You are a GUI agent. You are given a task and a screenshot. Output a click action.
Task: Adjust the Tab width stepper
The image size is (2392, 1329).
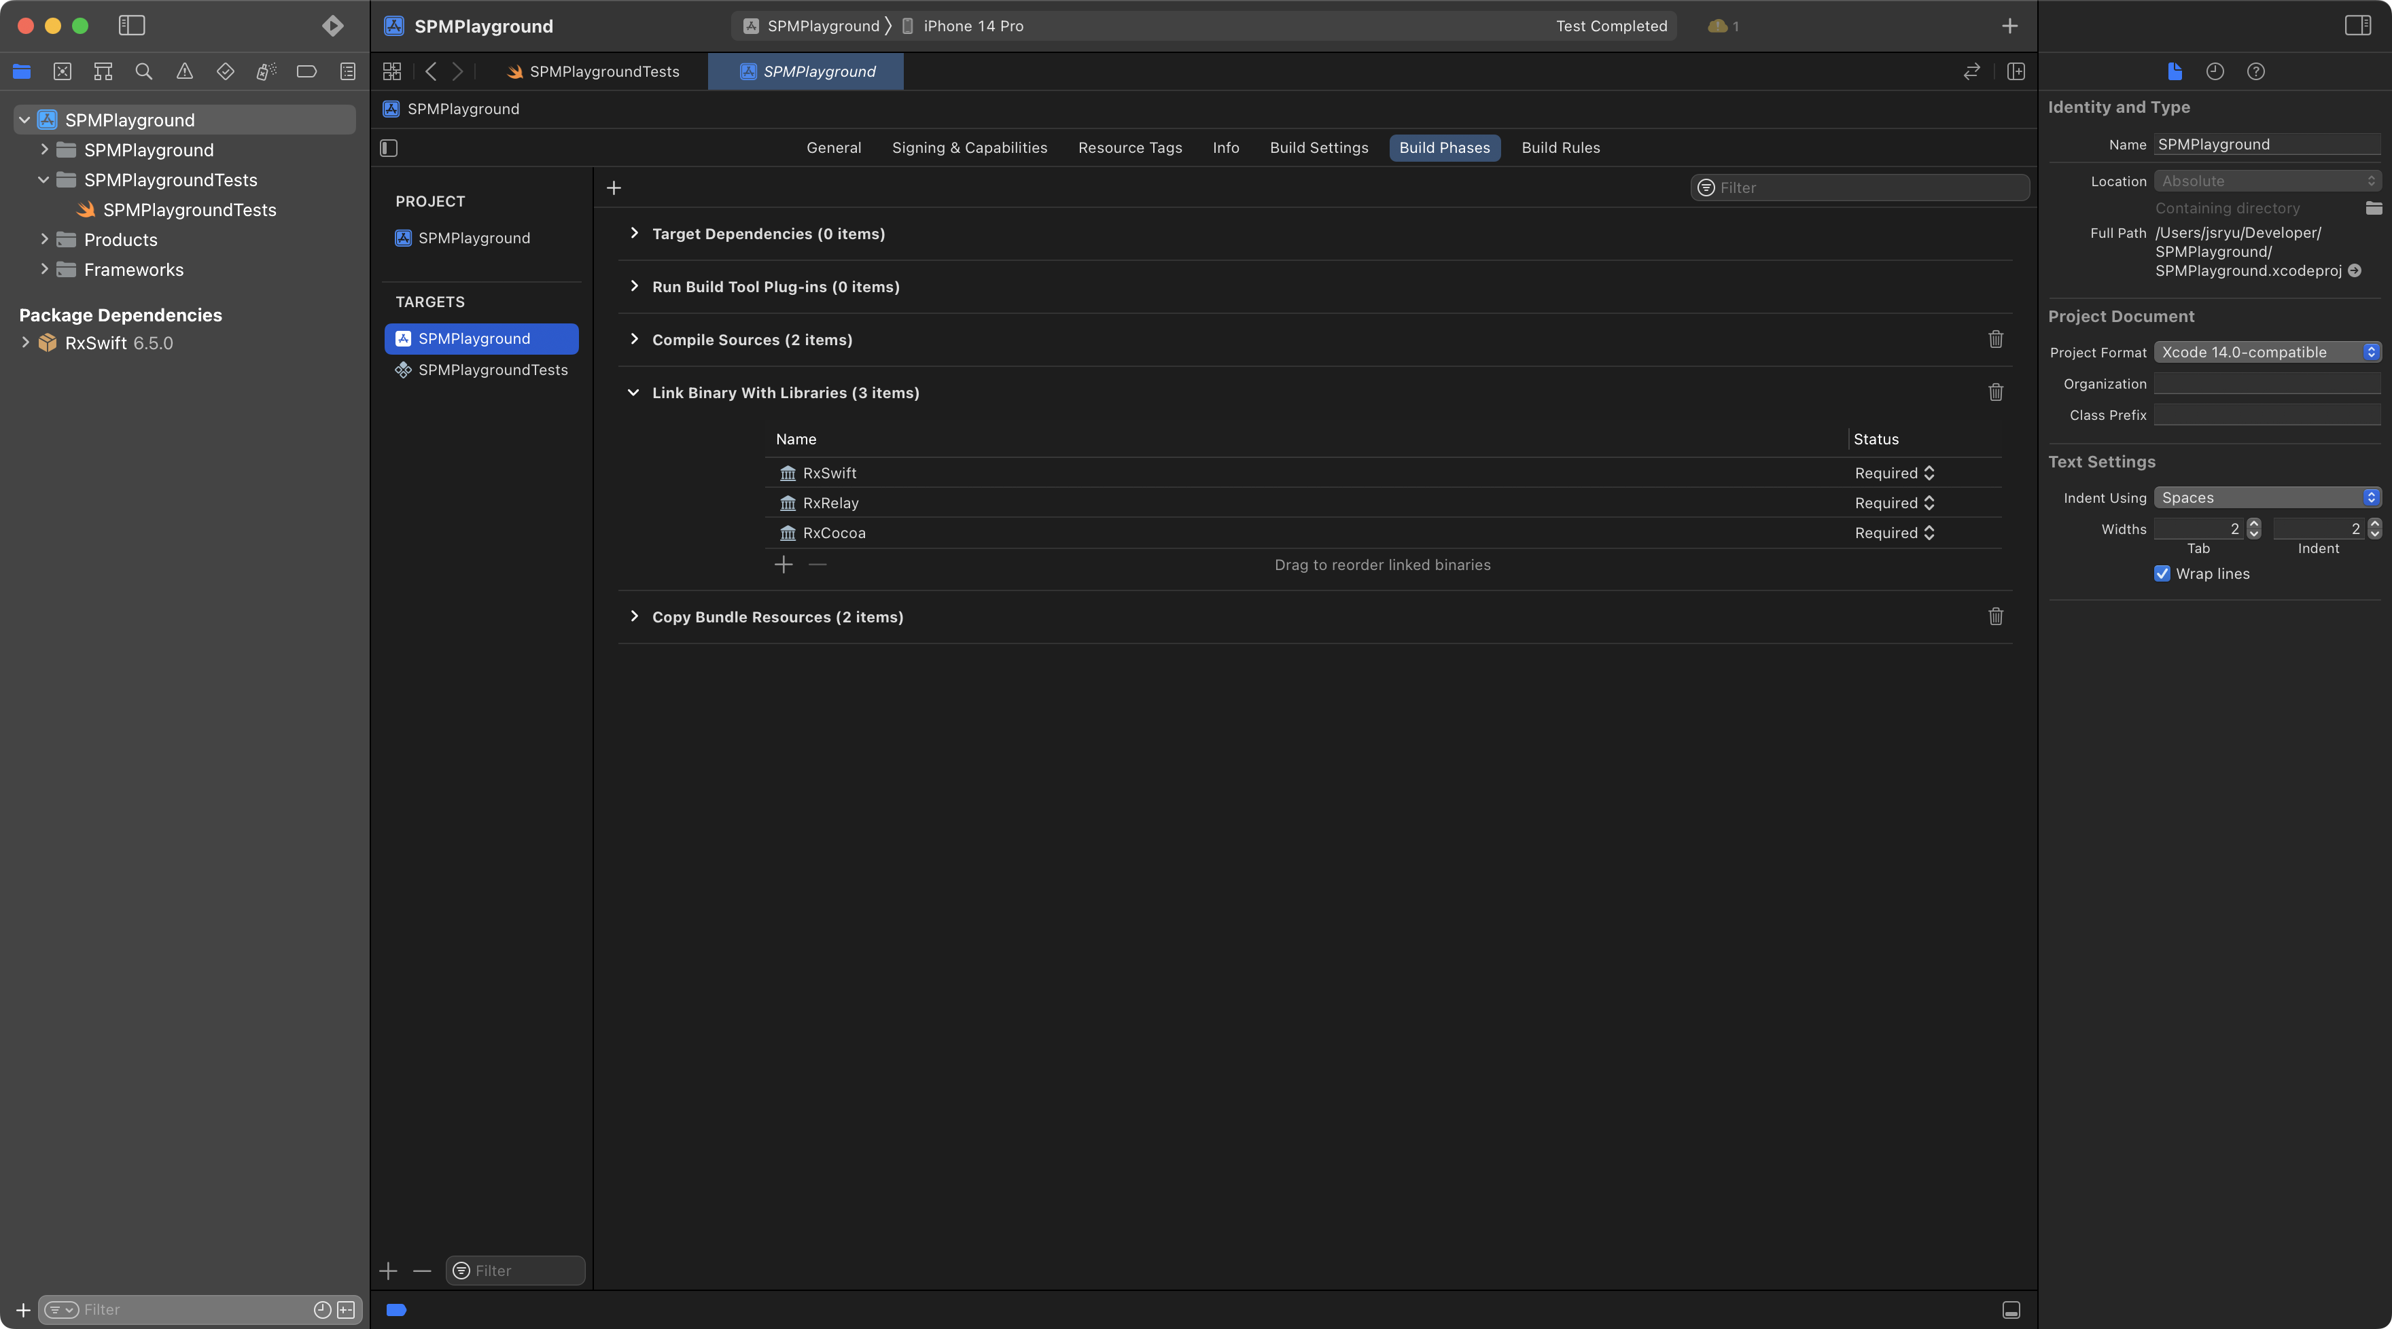(x=2253, y=529)
